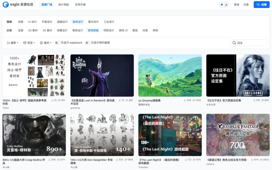Screen dimensions: 272x170
Task: Select the 角色设计 category
Action: point(78,30)
